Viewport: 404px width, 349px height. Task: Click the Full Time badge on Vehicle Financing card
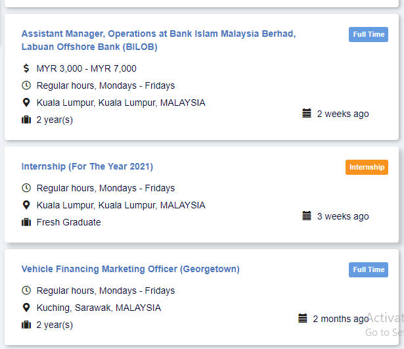(369, 269)
